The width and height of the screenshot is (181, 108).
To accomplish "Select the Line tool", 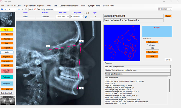I will [x=7, y=43].
